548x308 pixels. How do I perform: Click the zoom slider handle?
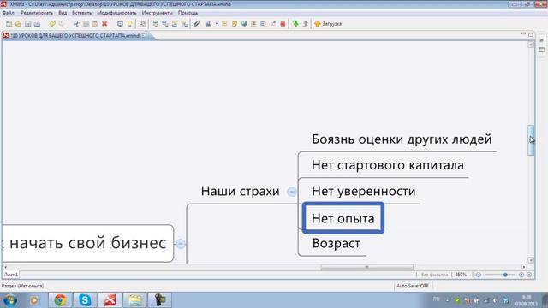(x=505, y=275)
